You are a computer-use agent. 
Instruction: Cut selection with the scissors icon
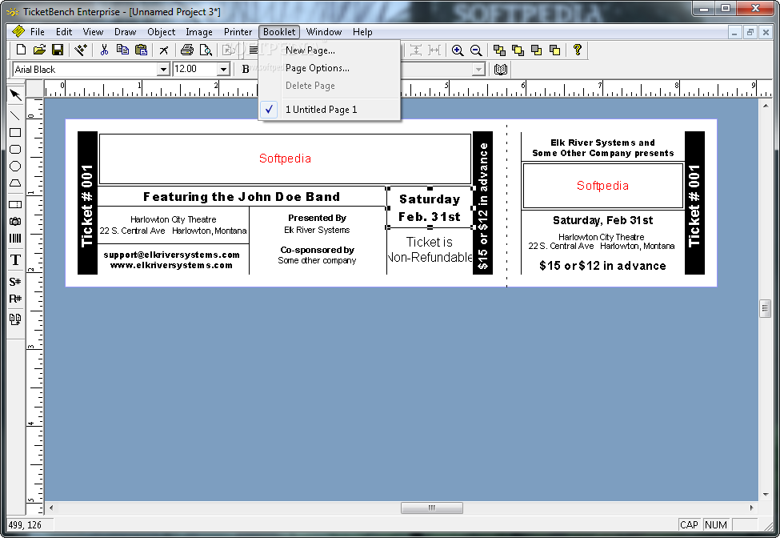pyautogui.click(x=104, y=50)
